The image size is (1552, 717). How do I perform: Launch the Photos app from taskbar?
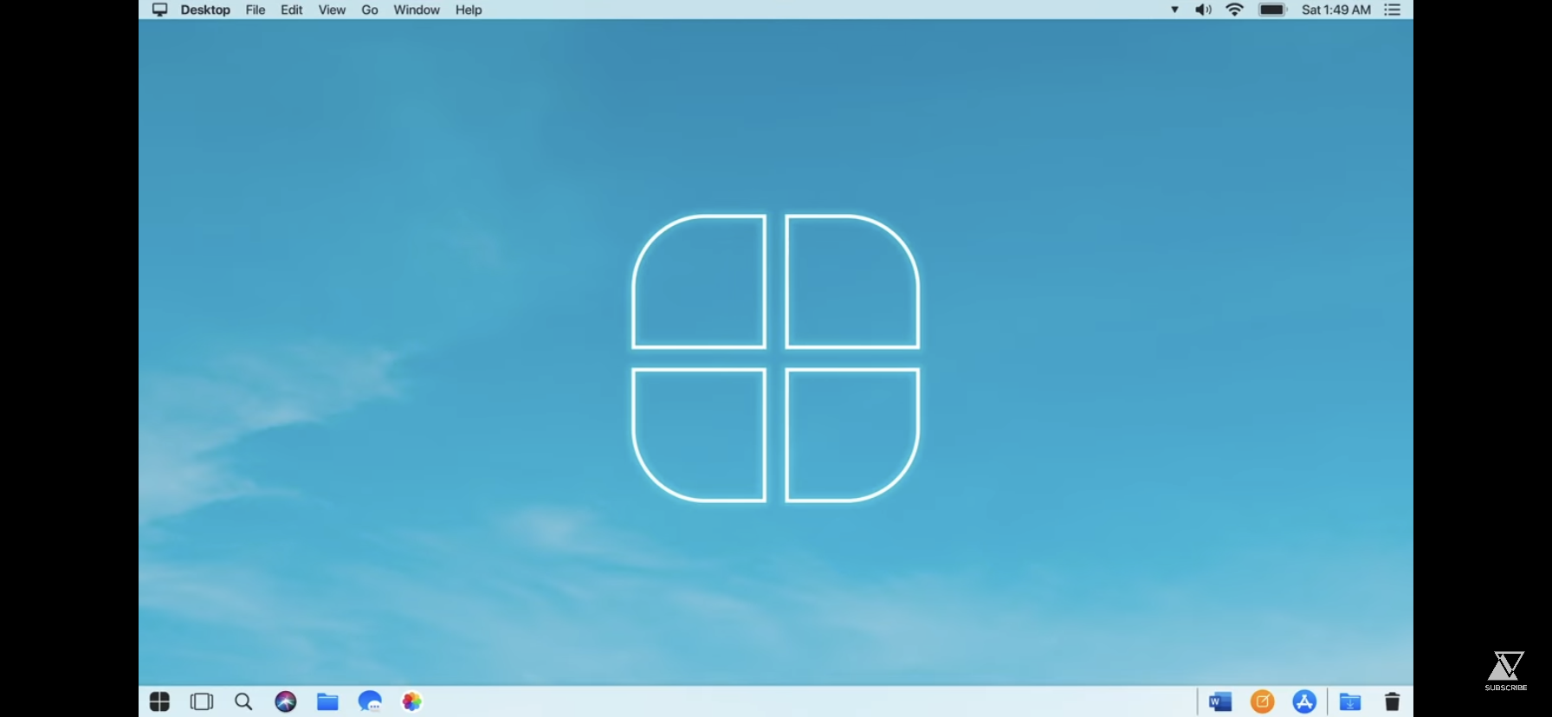click(x=412, y=701)
